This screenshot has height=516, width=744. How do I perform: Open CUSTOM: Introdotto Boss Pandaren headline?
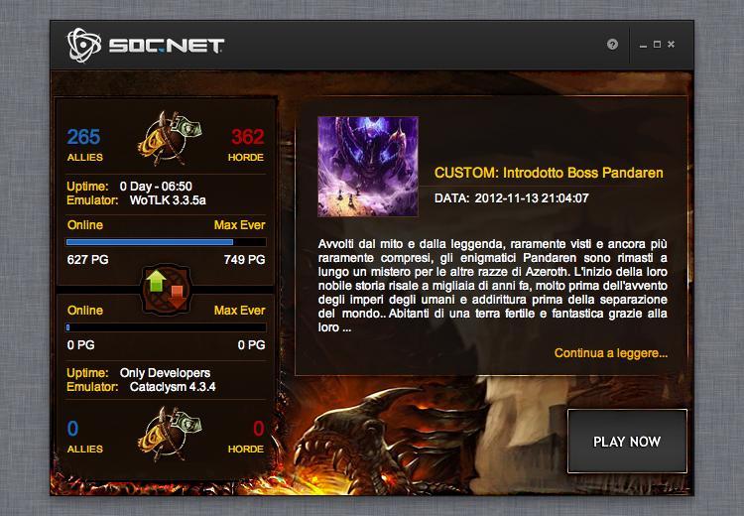pyautogui.click(x=549, y=173)
